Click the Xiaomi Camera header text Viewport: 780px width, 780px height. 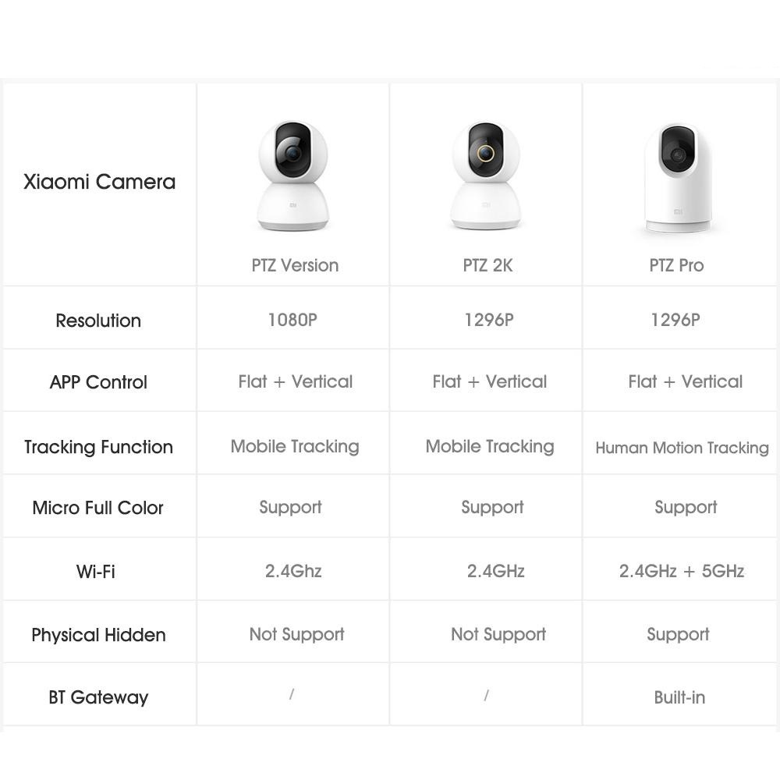tap(99, 183)
